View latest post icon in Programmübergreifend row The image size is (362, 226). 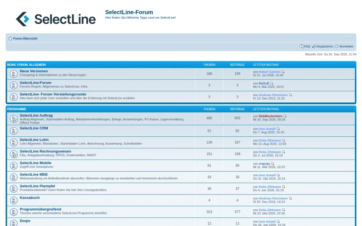pyautogui.click(x=284, y=210)
